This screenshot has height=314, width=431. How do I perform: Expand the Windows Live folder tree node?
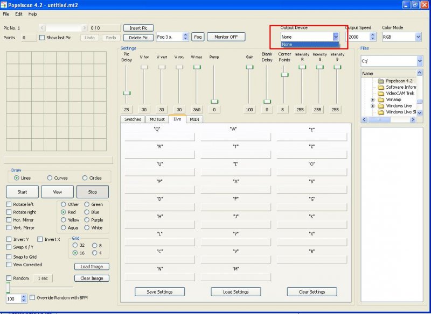(373, 106)
